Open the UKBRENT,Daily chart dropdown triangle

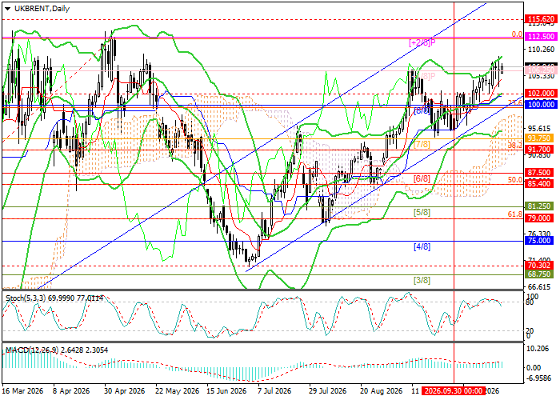[7, 9]
